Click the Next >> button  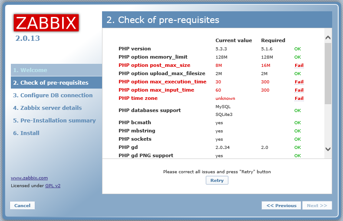[x=317, y=205]
